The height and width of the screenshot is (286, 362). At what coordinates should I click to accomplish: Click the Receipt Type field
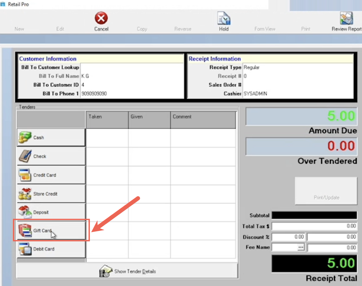pyautogui.click(x=298, y=67)
